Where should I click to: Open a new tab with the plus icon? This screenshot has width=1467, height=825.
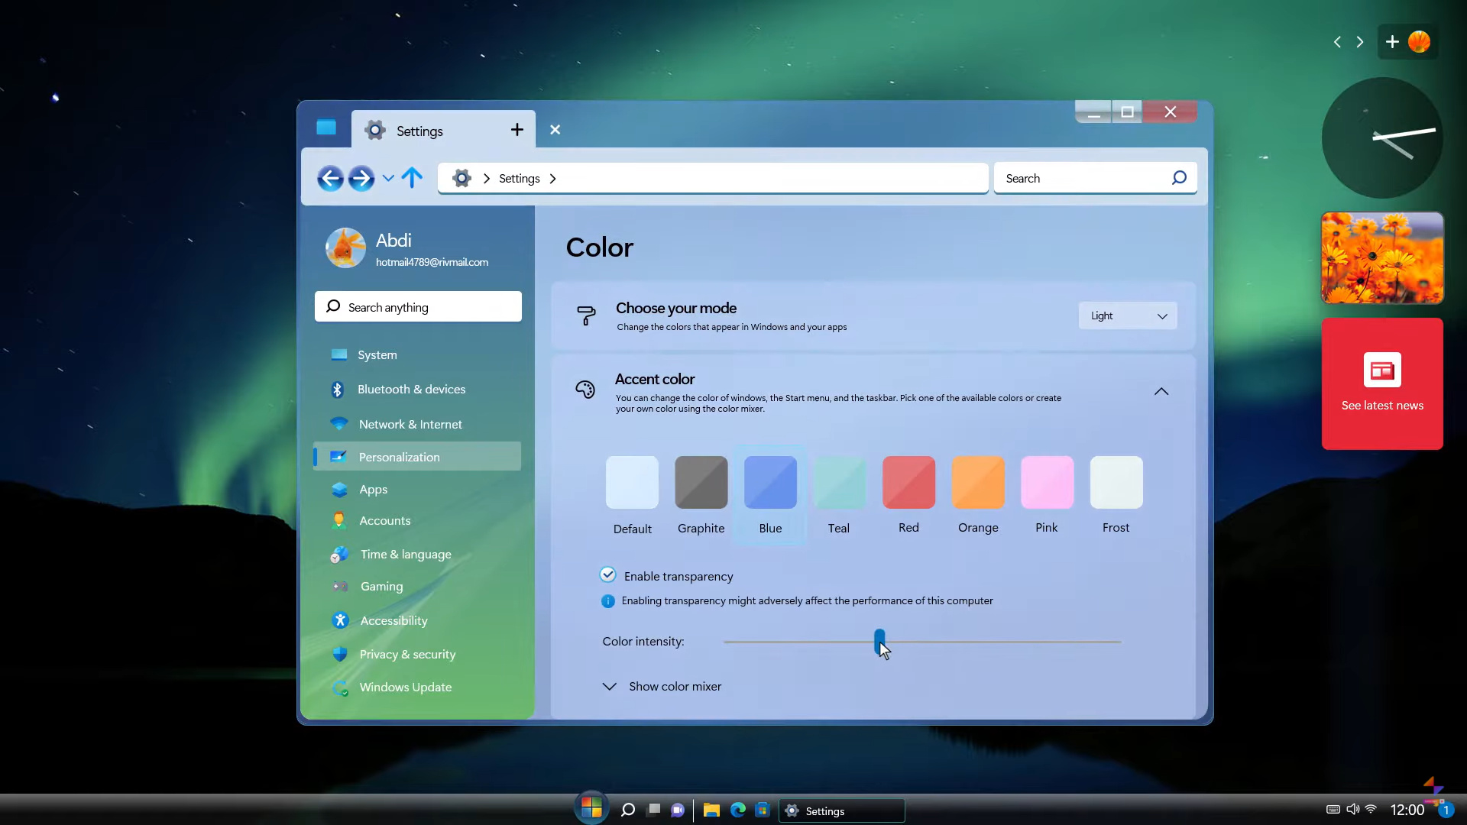coord(517,130)
